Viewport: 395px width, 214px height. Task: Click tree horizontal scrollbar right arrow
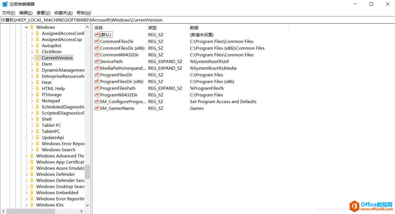tap(82, 211)
